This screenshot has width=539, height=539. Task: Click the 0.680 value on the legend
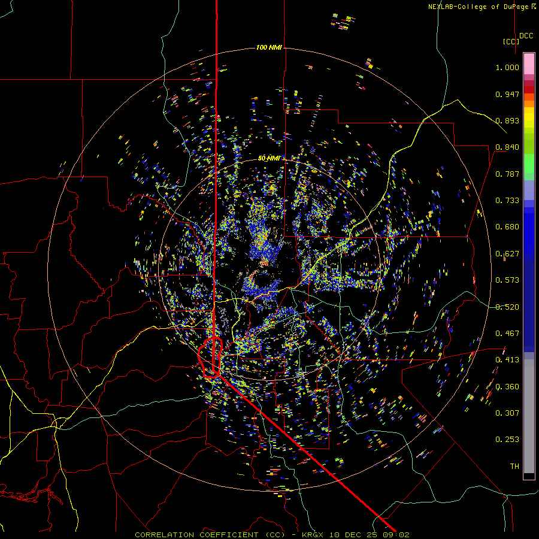(x=507, y=227)
